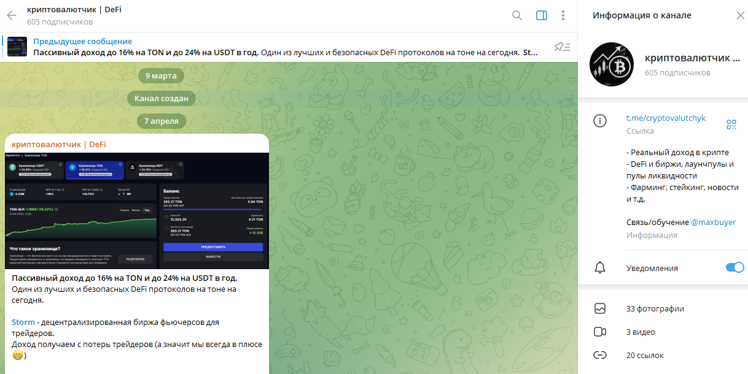Screen dimensions: 748x374
Task: Go back using the left arrow
Action: point(11,16)
